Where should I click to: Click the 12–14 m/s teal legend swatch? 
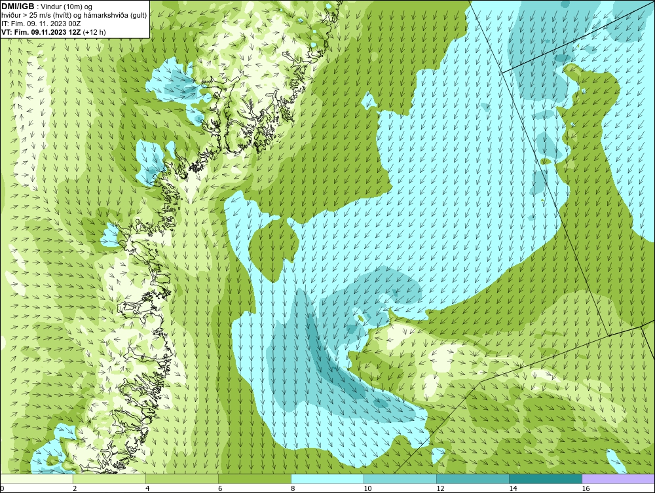point(472,479)
